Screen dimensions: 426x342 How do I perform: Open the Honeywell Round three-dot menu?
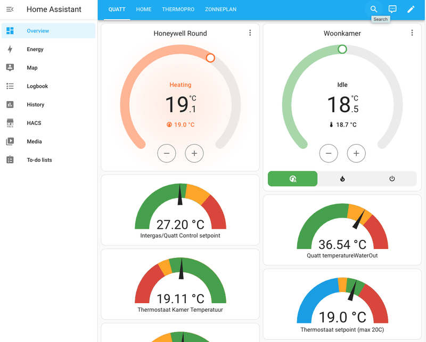(x=250, y=33)
